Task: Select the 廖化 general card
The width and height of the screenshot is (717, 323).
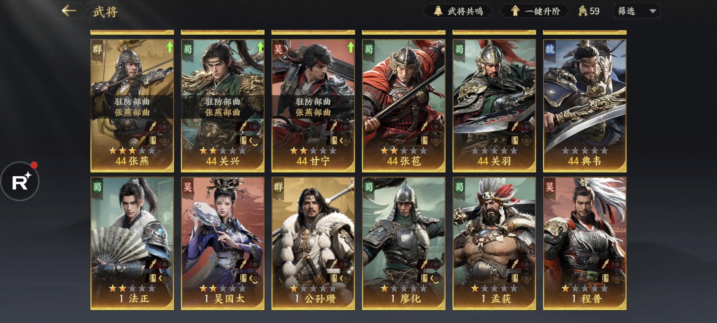Action: [x=404, y=243]
